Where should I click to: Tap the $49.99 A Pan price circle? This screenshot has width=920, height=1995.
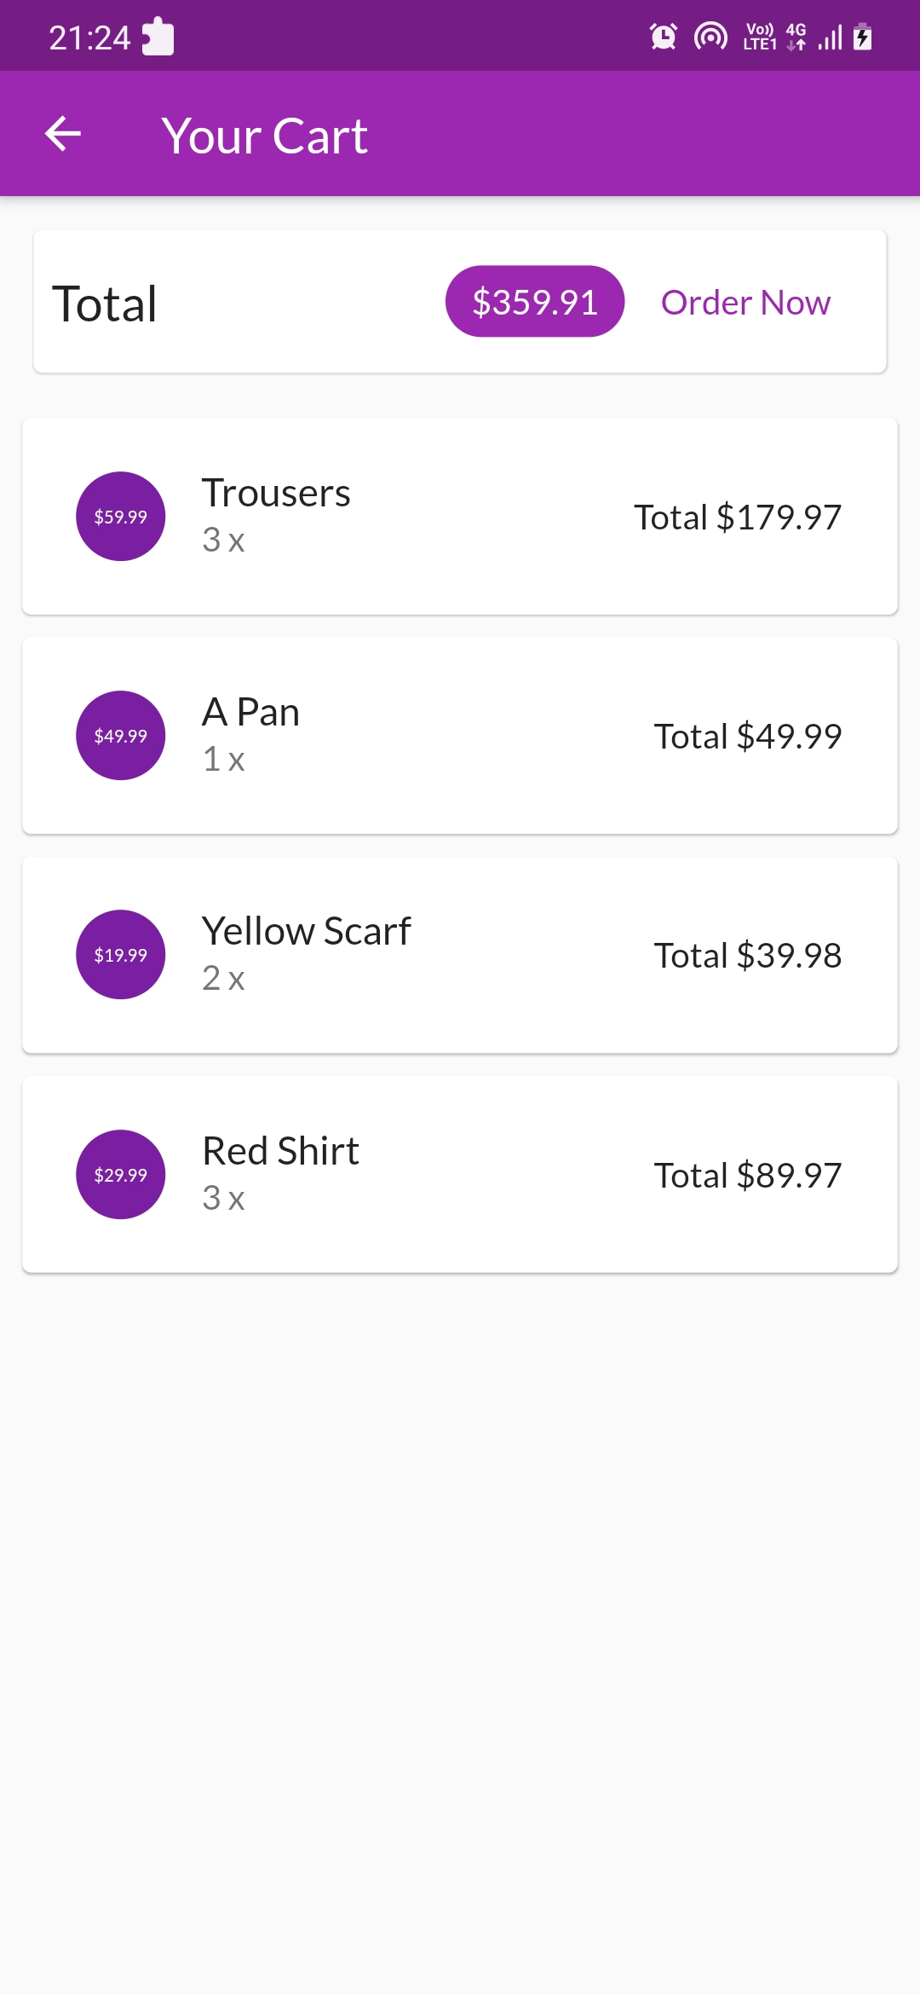(121, 736)
